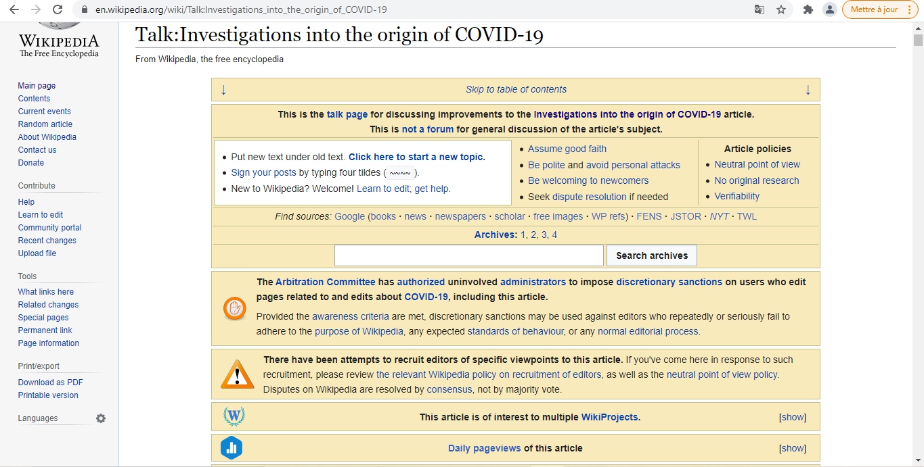View Recent changes
924x467 pixels.
[x=47, y=241]
